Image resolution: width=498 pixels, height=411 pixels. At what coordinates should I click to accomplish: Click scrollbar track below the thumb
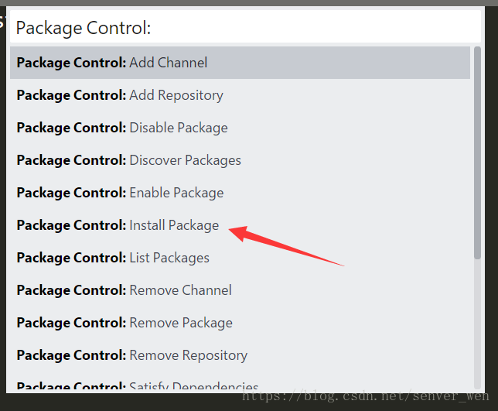(x=477, y=324)
